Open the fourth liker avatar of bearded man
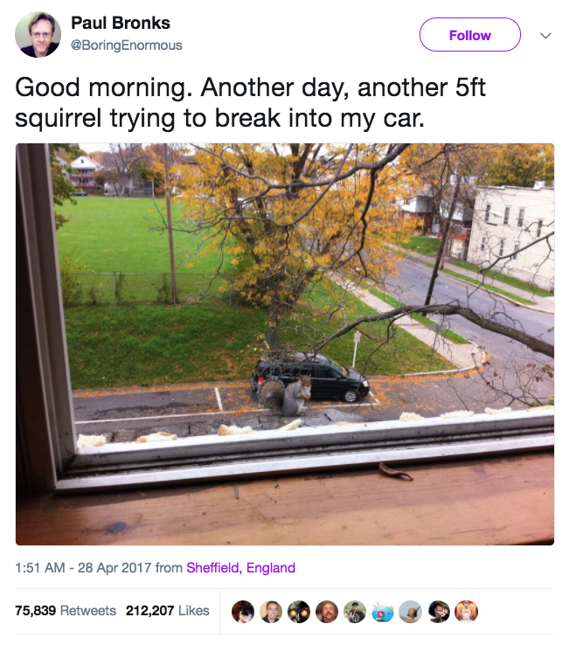The image size is (576, 645). coord(327,611)
